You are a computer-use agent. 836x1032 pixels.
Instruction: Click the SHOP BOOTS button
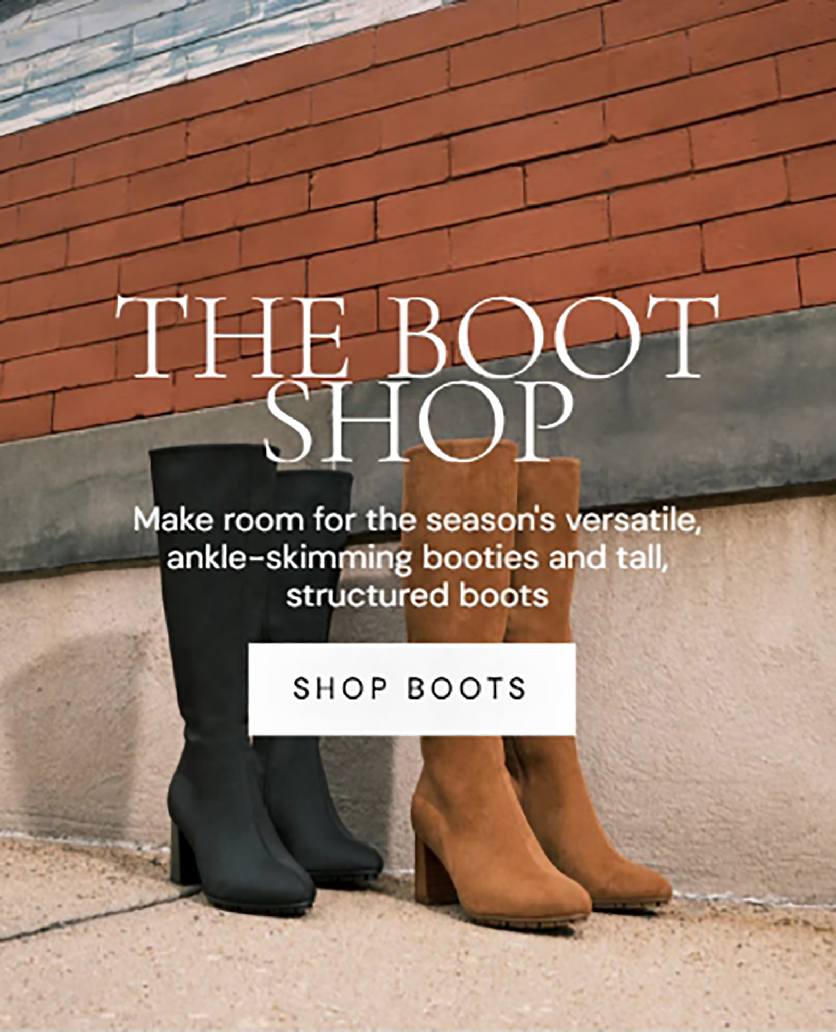pos(412,689)
